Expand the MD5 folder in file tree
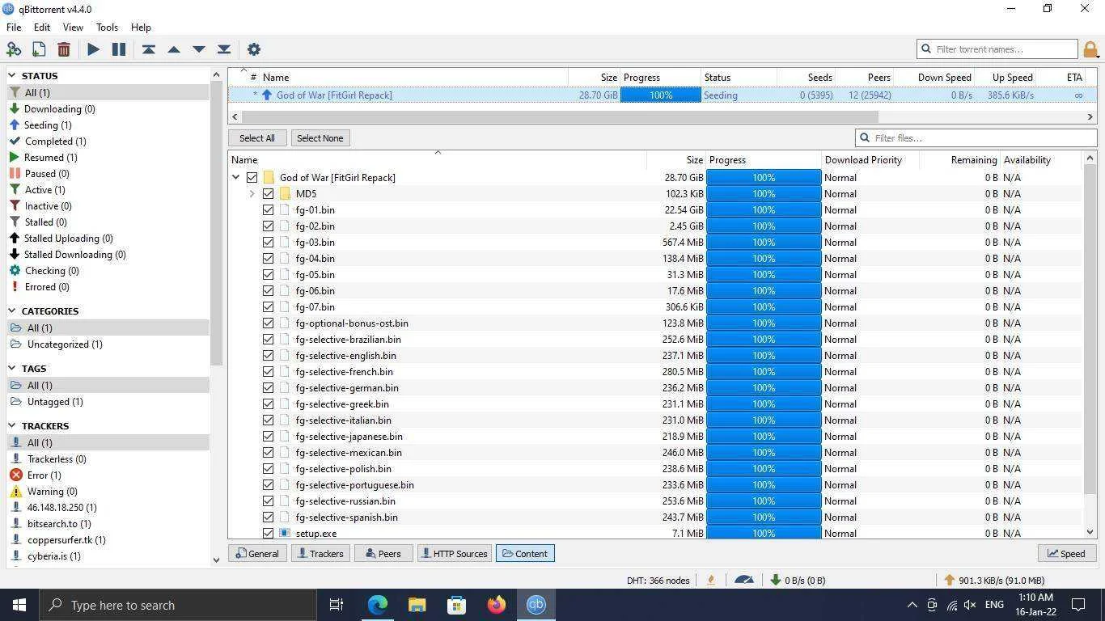Viewport: 1105px width, 621px height. pyautogui.click(x=252, y=193)
